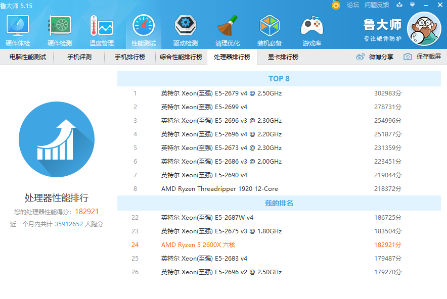
Task: Select Xeon E5-2699 v4 row
Action: (279, 107)
